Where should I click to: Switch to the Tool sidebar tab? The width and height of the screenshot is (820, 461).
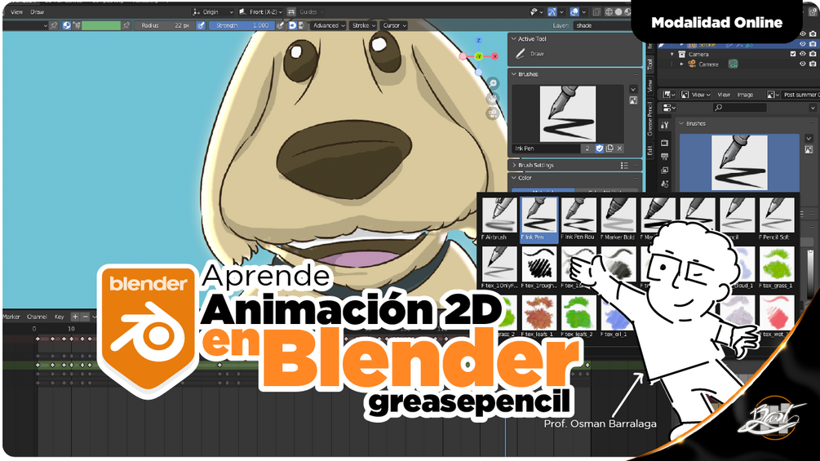point(649,64)
